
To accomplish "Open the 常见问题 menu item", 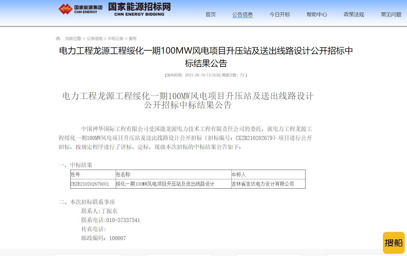I will [x=391, y=14].
